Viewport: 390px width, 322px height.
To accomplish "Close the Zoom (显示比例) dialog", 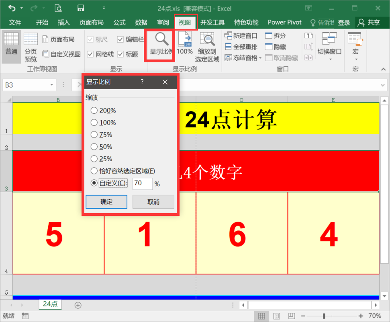I will 165,82.
